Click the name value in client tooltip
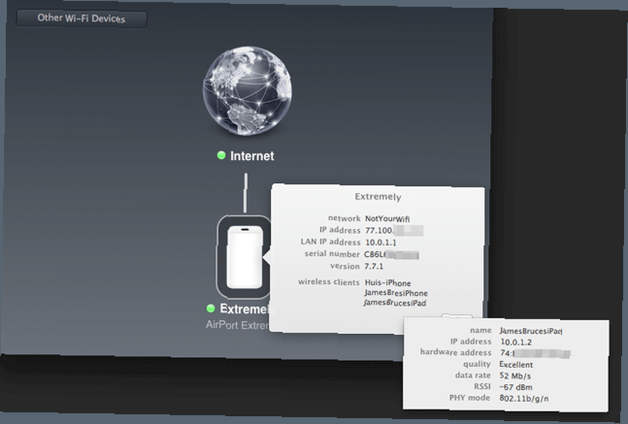The height and width of the screenshot is (424, 628). pos(531,331)
